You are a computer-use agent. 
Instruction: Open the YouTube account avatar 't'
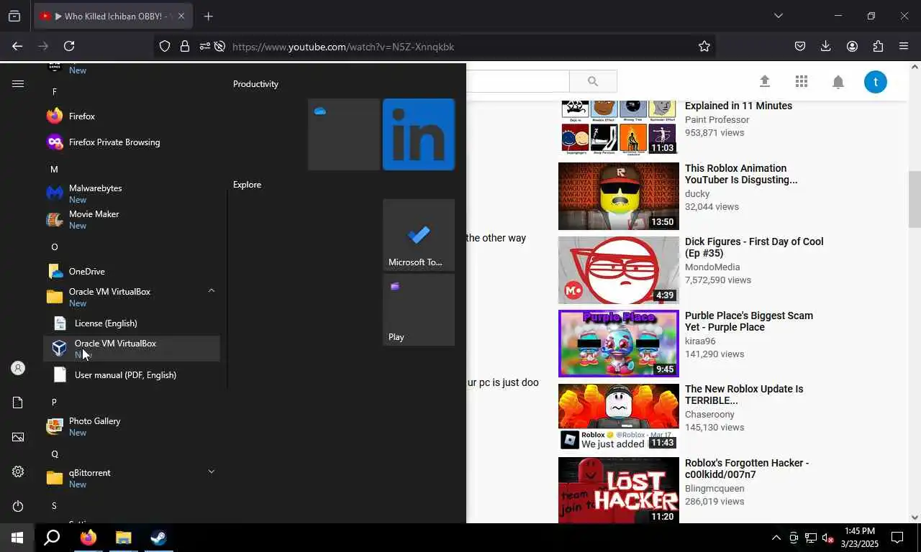point(876,81)
